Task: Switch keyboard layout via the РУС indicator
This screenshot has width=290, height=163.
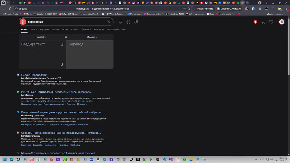Action: tap(262, 159)
